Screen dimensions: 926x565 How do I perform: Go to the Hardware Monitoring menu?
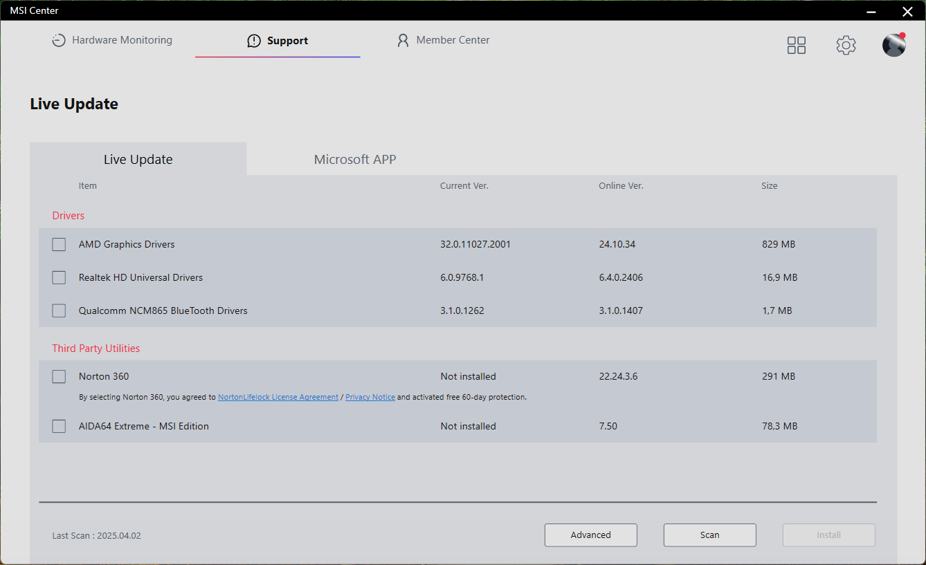(122, 41)
